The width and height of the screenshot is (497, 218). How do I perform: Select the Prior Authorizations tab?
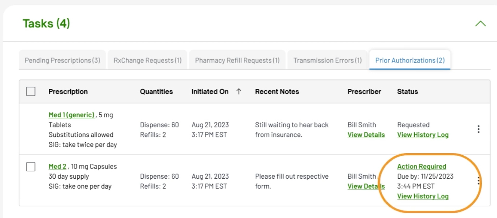pyautogui.click(x=410, y=60)
